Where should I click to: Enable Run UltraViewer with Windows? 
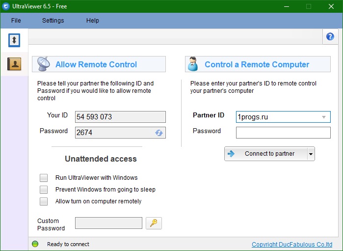(44, 178)
